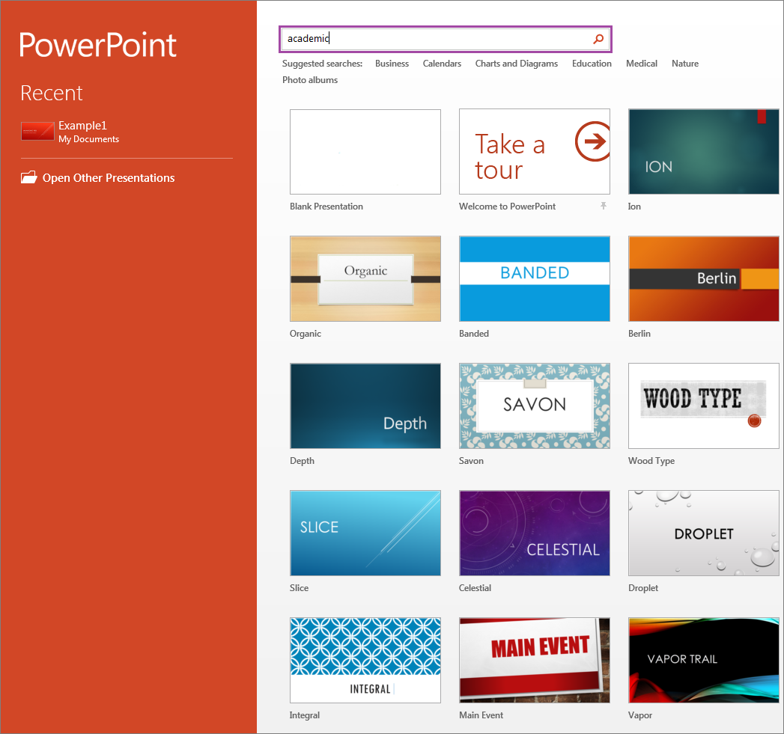
Task: Open Example1 recent presentation thumbnail icon
Action: tap(37, 132)
